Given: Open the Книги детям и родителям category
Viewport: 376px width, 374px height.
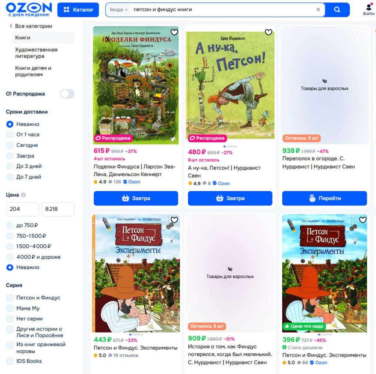Looking at the screenshot, I should pos(33,71).
